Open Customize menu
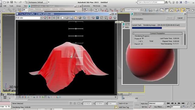Image resolution: width=195 pixels, height=110 pixels. tap(86, 6)
